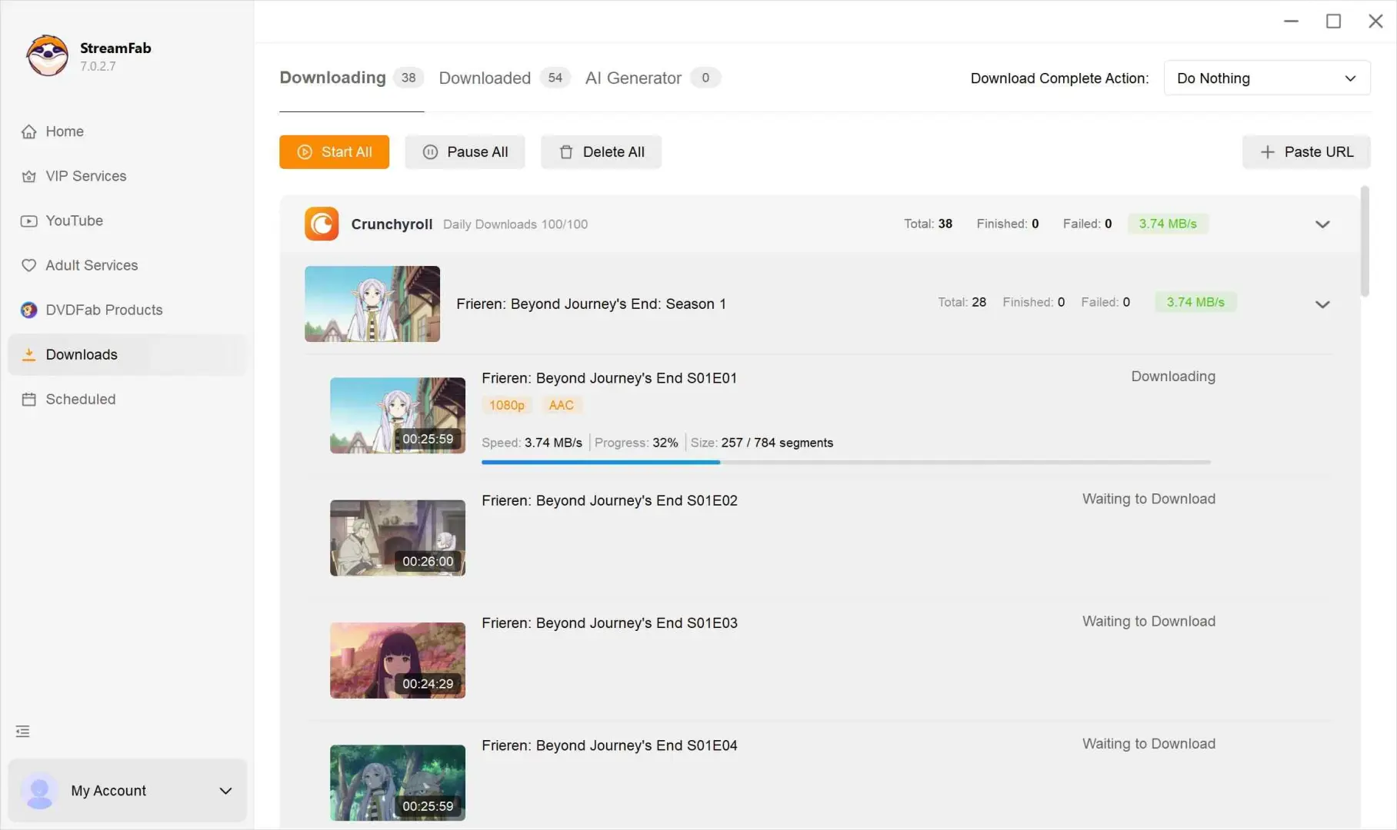Click the Season 1 Total: 28 count

pyautogui.click(x=962, y=302)
